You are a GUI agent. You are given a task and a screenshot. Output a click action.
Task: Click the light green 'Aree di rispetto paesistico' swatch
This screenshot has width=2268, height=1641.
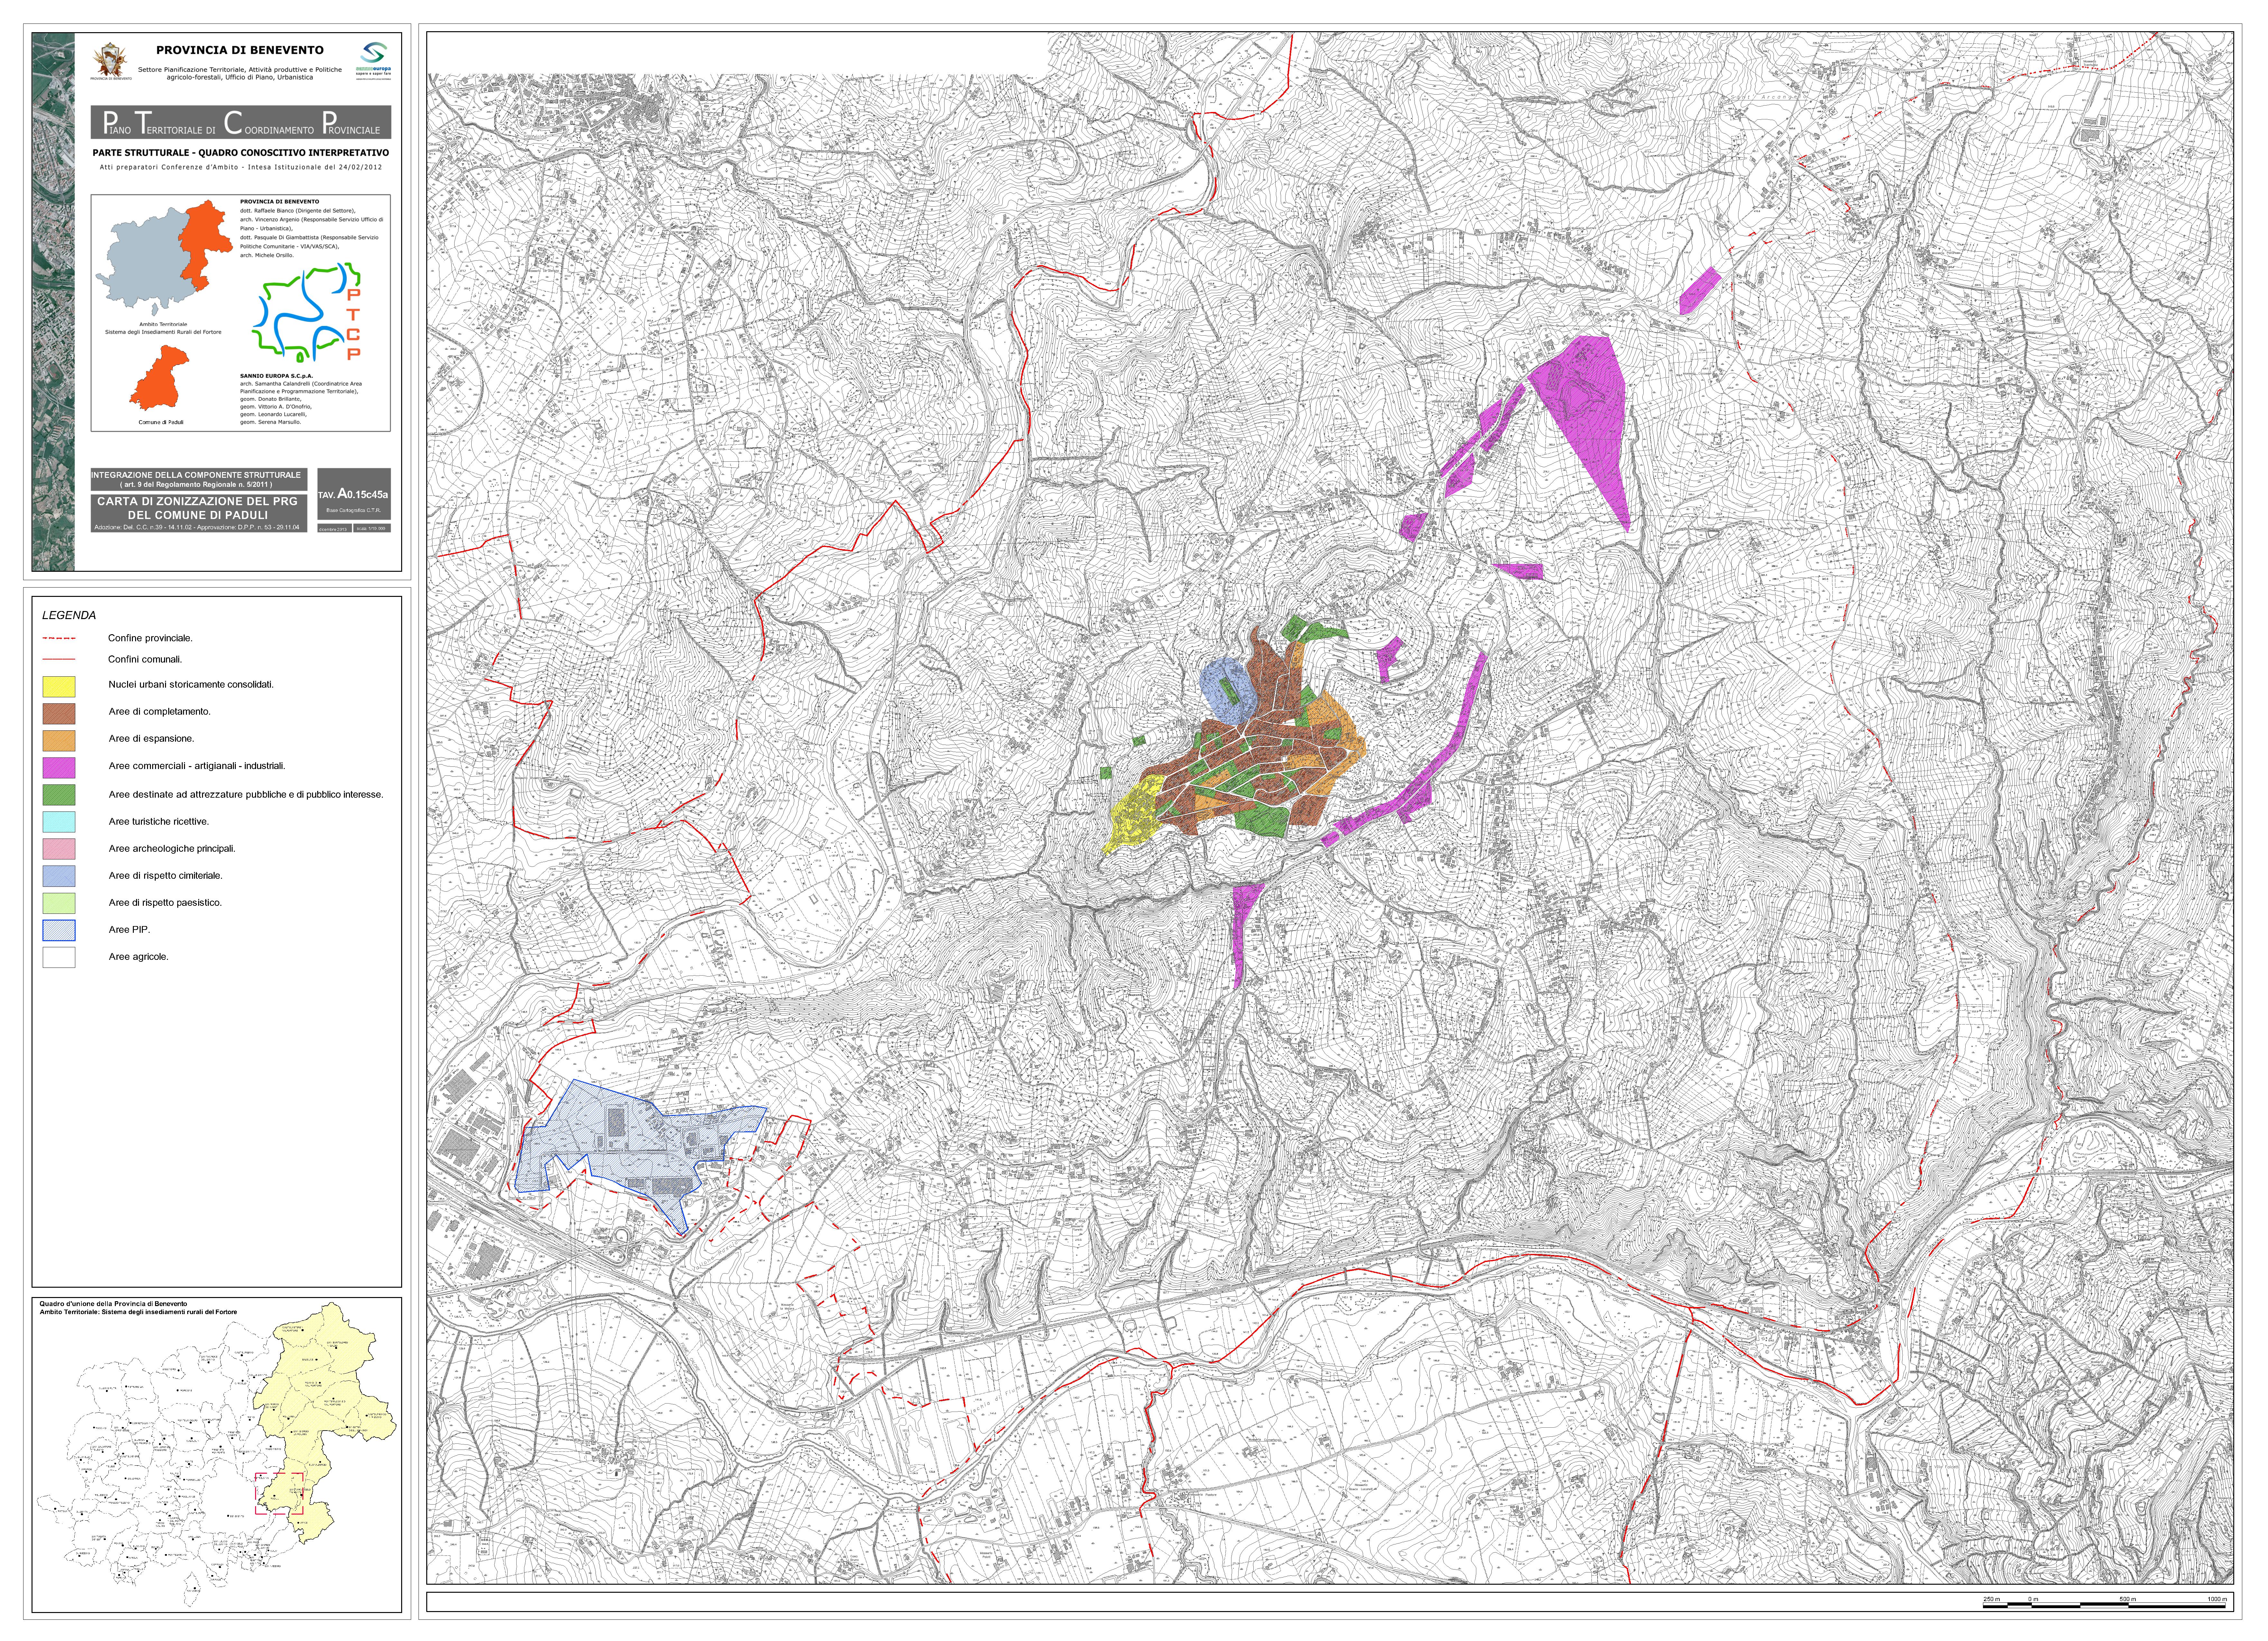[x=59, y=903]
